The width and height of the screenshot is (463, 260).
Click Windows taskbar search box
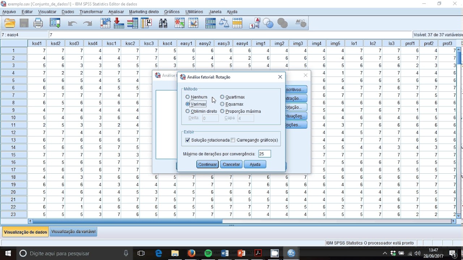click(75, 253)
